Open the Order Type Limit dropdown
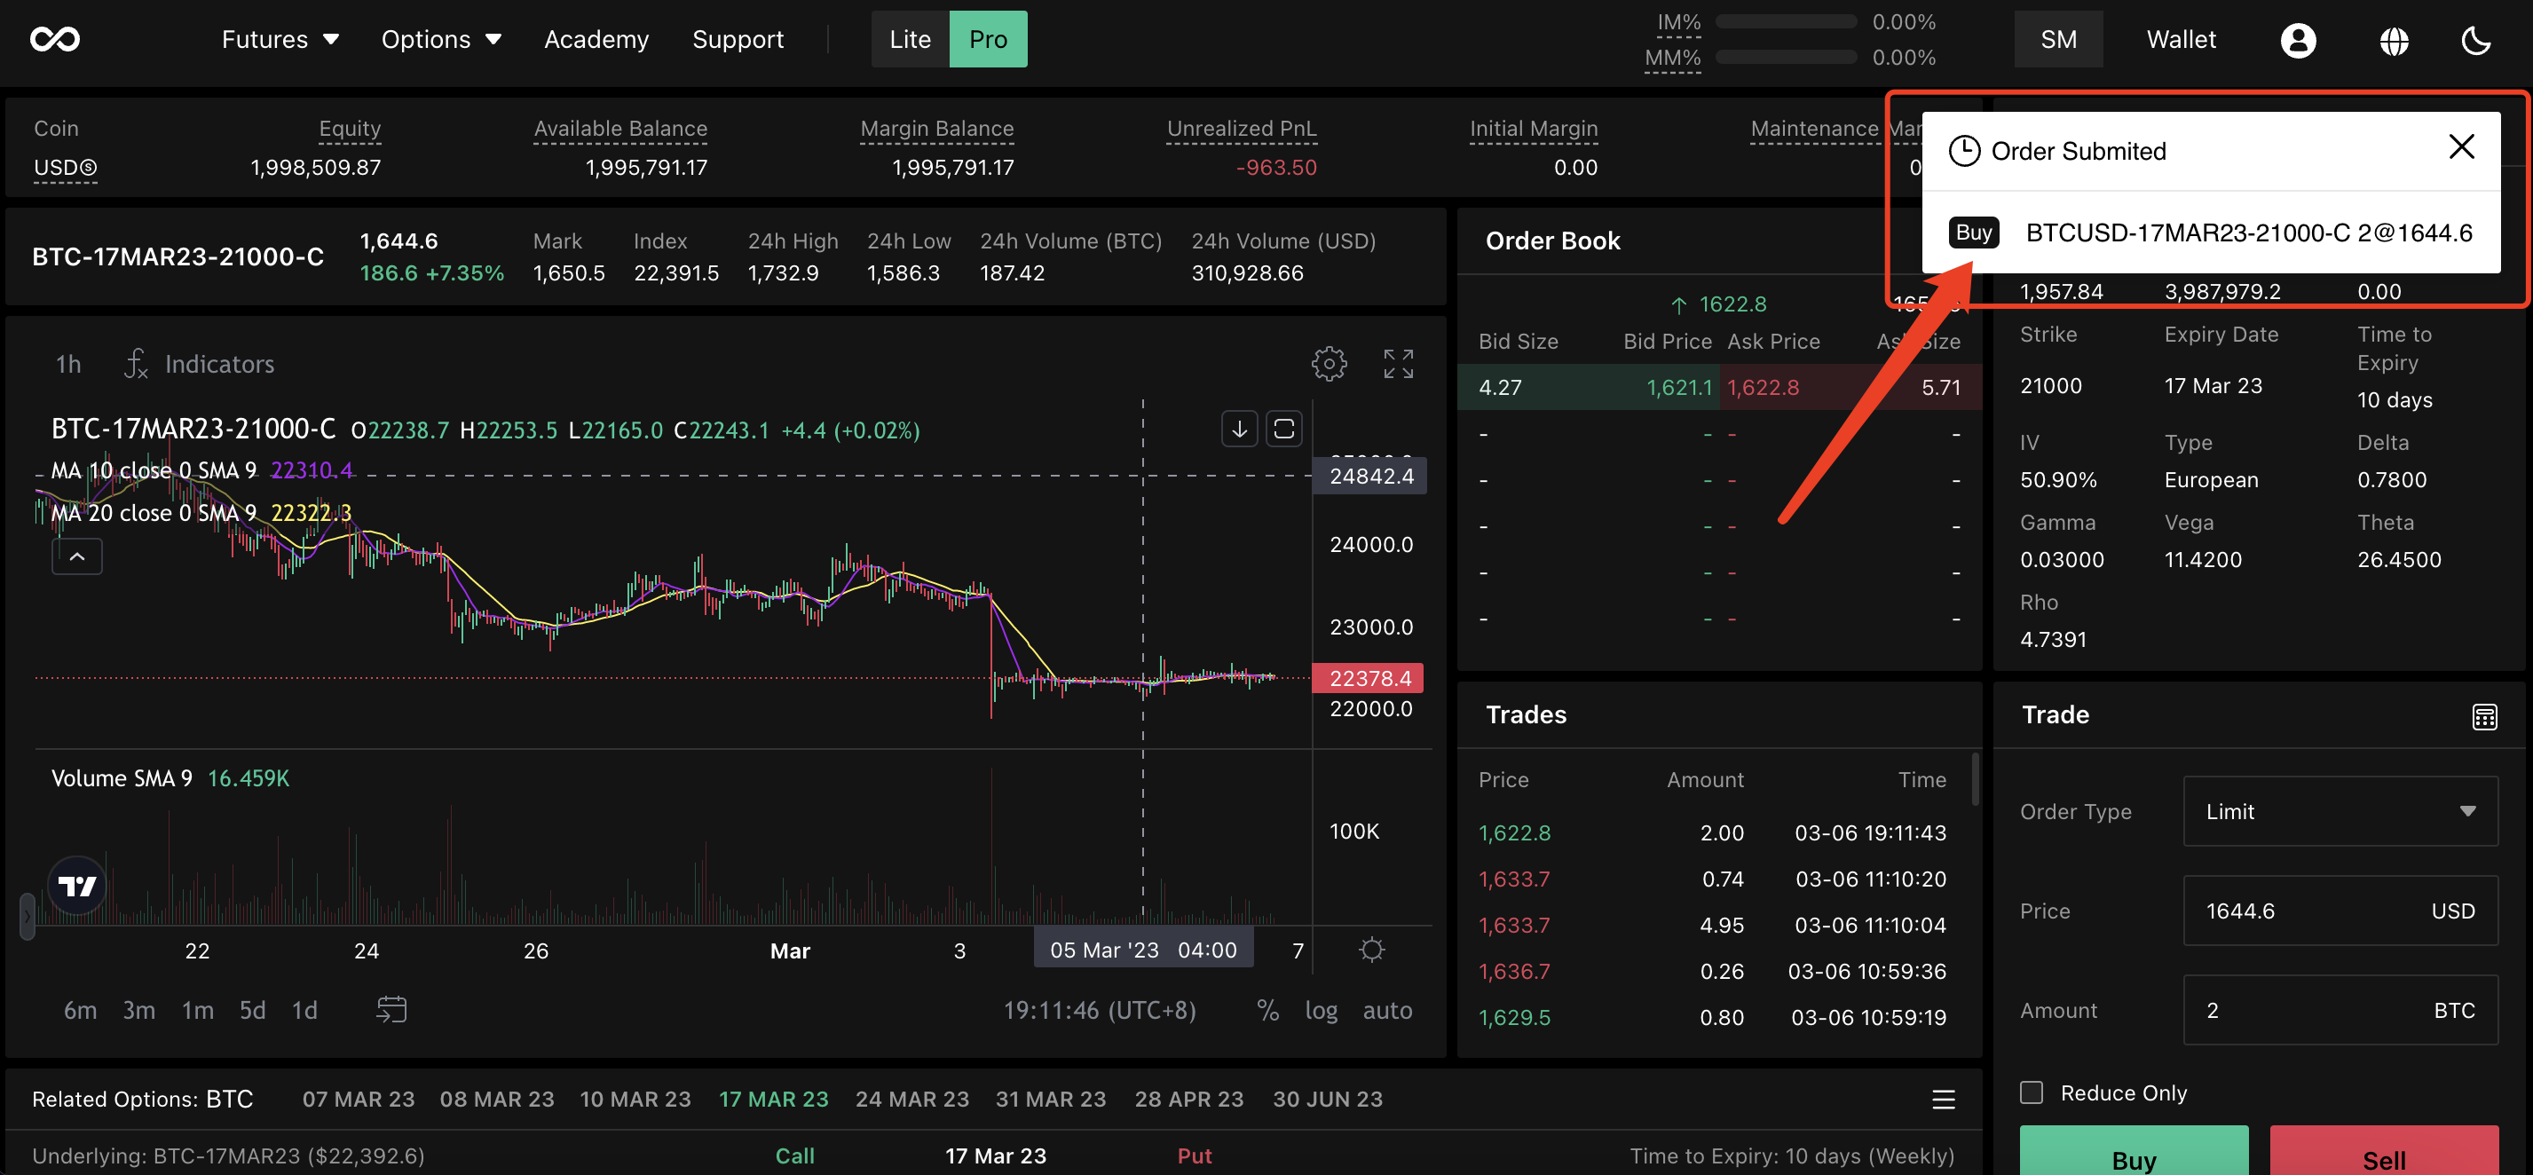 click(2340, 811)
